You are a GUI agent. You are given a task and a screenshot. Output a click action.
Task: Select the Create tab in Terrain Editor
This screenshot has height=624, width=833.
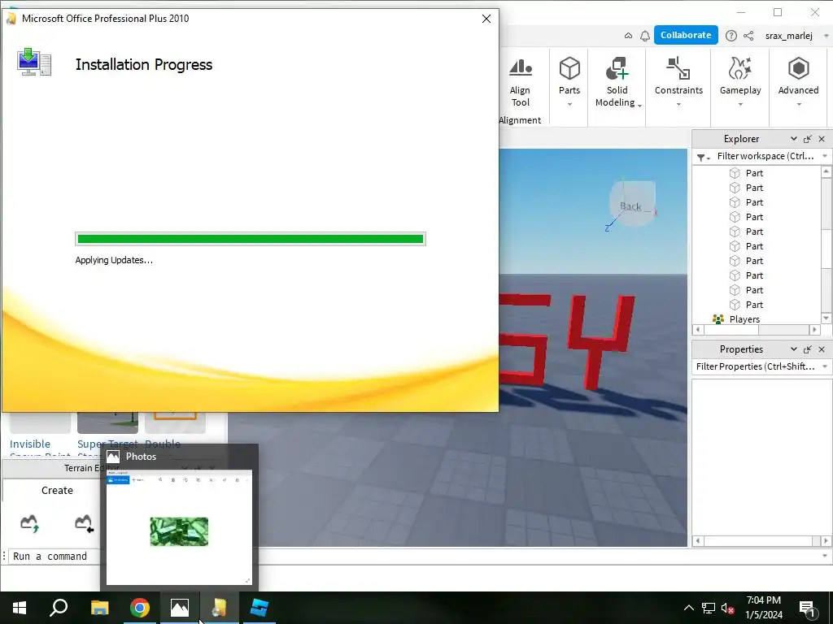tap(57, 490)
